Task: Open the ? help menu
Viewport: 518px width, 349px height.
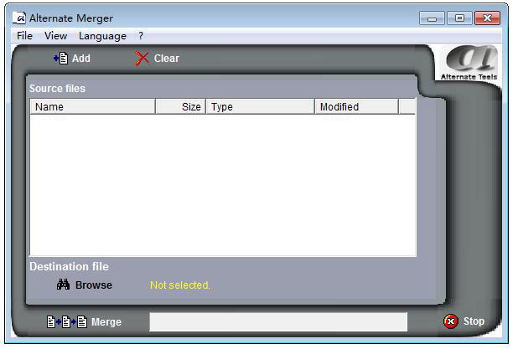Action: click(x=141, y=36)
